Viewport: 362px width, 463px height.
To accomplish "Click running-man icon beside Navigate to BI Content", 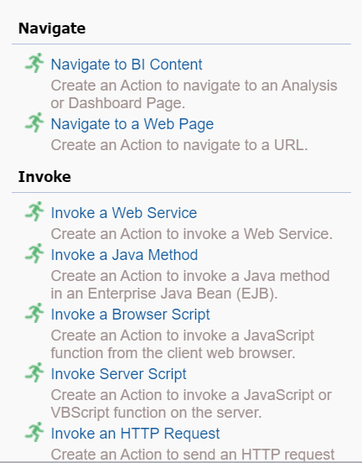I will point(34,63).
